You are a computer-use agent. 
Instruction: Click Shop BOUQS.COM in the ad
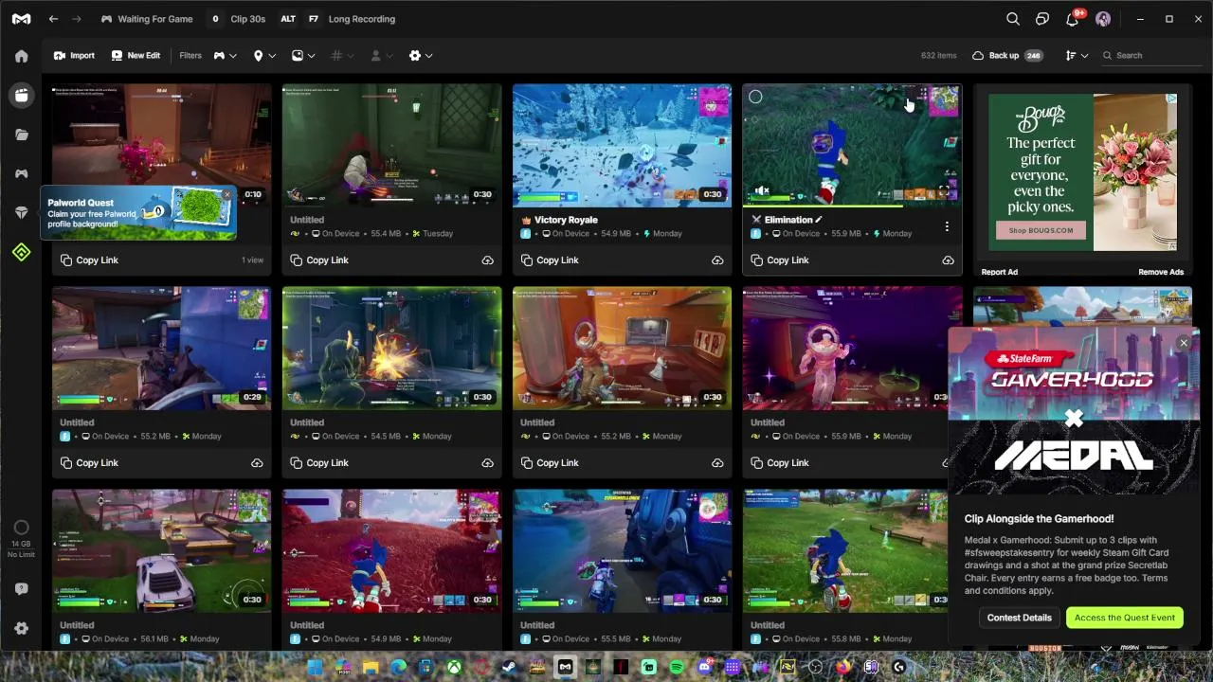pyautogui.click(x=1041, y=230)
